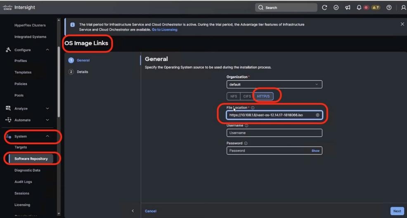The height and width of the screenshot is (218, 407).
Task: Click the Password input field
Action: pos(274,151)
